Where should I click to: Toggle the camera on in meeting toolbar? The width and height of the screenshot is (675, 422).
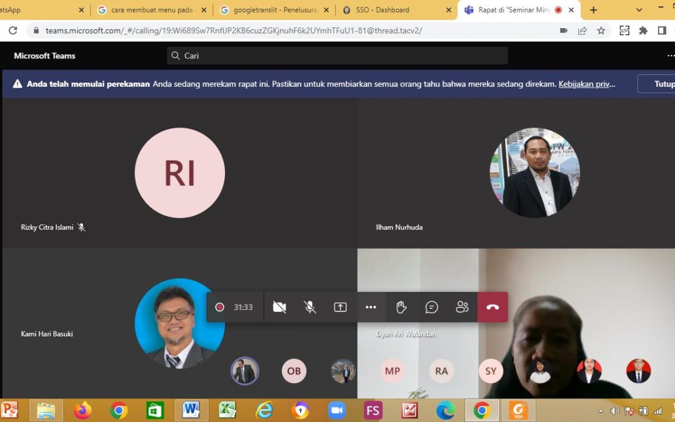(x=279, y=307)
